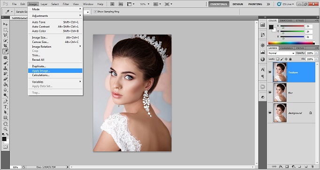The height and width of the screenshot is (170, 320).
Task: Toggle lock all icon
Action: point(290,59)
